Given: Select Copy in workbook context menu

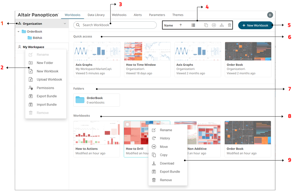Looking at the screenshot, I should (x=163, y=155).
